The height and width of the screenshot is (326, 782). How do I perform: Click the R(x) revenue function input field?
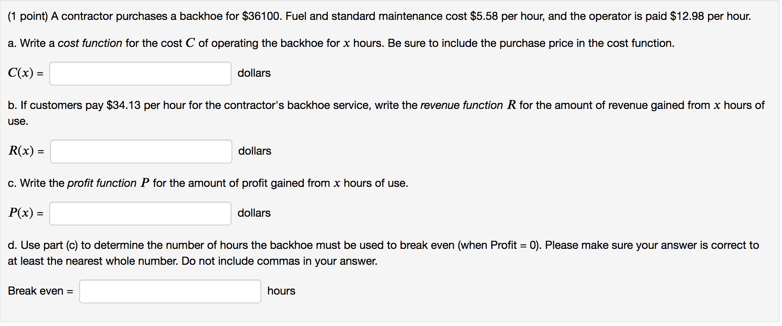(x=141, y=151)
